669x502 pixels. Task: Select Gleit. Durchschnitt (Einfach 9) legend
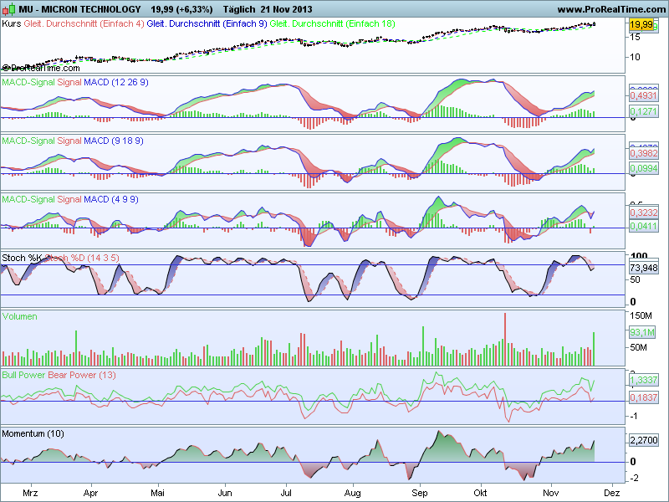pos(207,23)
